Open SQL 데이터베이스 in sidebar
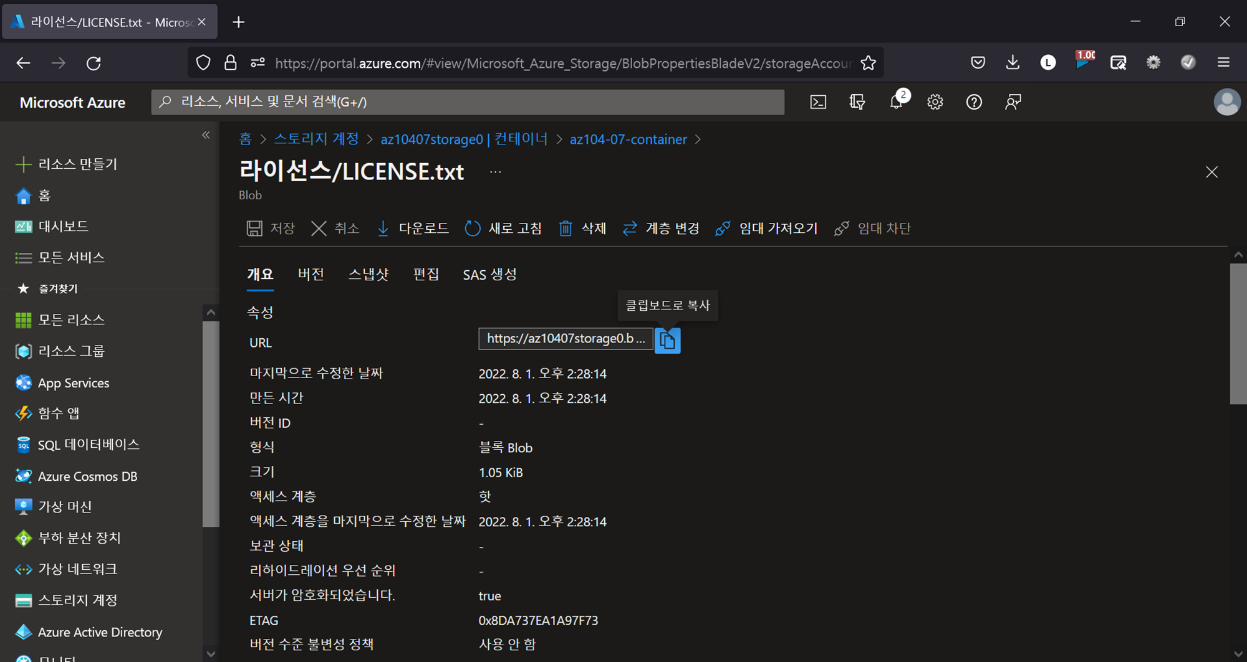 click(77, 444)
